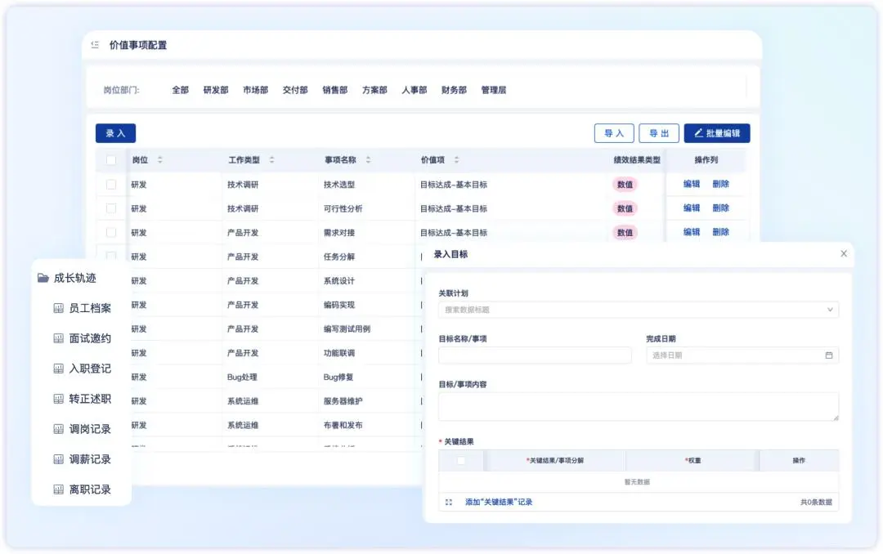883x554 pixels.
Task: Delete the 需求对接 row
Action: 721,232
